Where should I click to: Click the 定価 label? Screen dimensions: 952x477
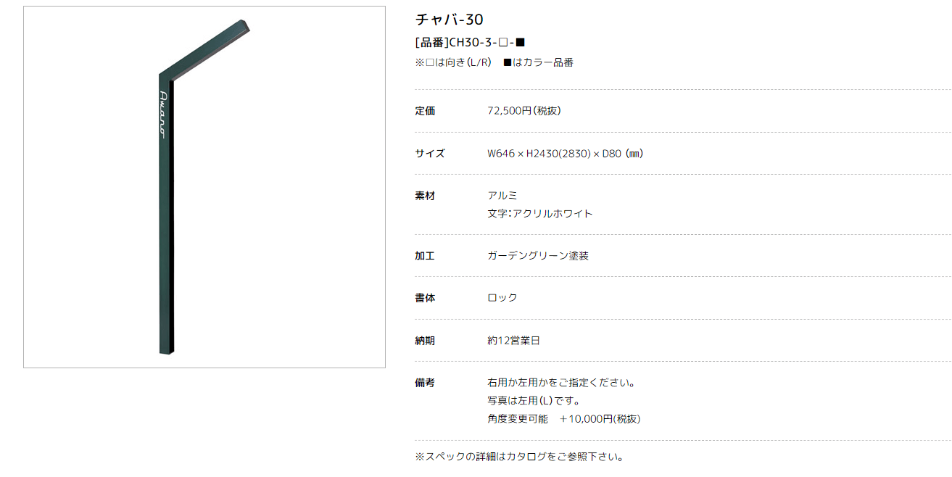point(425,111)
